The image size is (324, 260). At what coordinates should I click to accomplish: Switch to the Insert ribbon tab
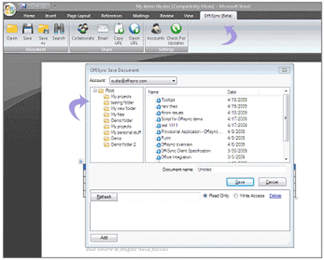51,16
